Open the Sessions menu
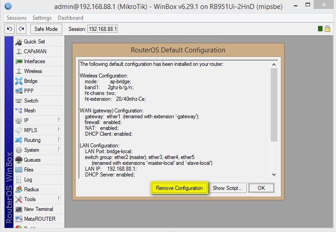Image resolution: width=336 pixels, height=232 pixels. click(x=17, y=18)
